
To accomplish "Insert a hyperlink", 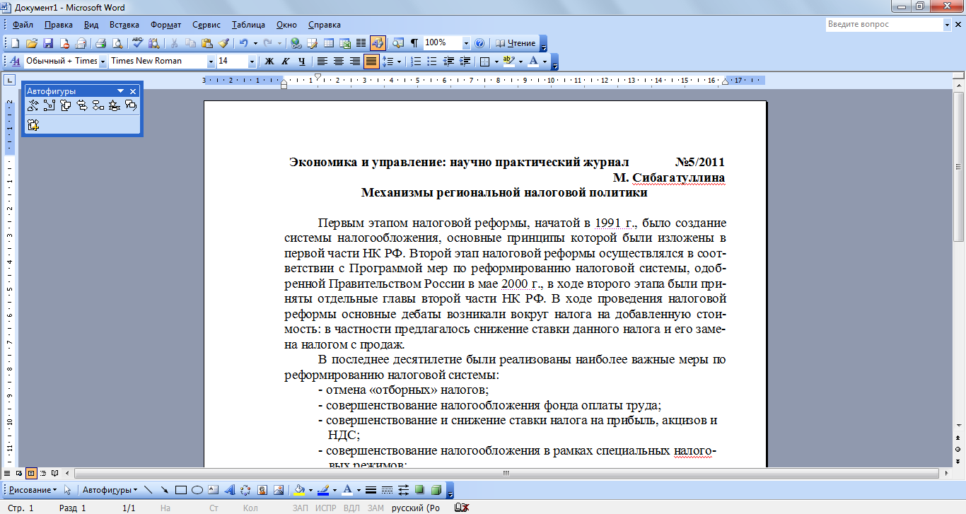I will point(296,43).
